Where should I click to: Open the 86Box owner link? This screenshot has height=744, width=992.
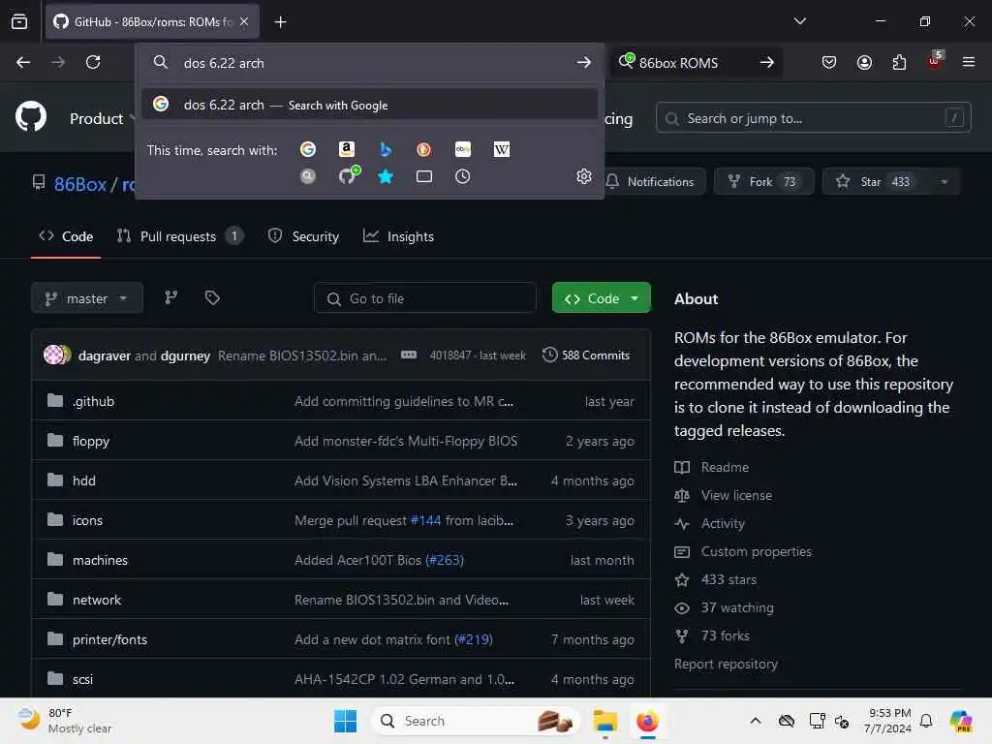click(x=80, y=184)
